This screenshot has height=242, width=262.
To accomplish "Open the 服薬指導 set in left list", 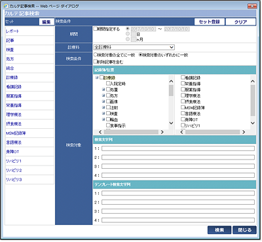I will (29, 96).
